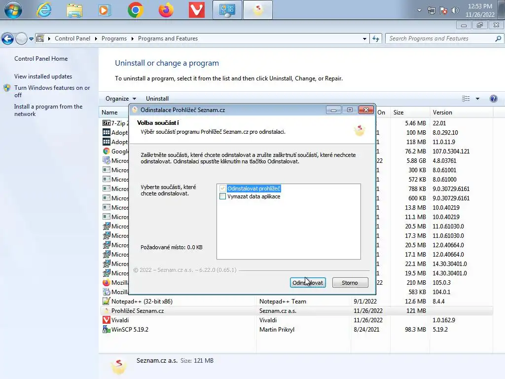Viewport: 505px width, 379px height.
Task: Open recent pages dropdown arrow
Action: (x=31, y=39)
